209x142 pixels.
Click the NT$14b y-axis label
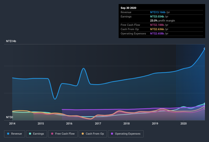[x=11, y=41]
